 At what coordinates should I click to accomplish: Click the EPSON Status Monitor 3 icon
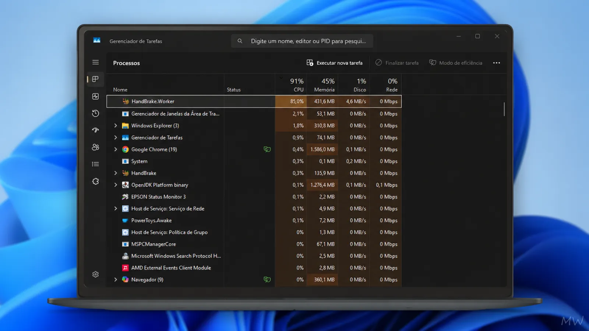pyautogui.click(x=125, y=197)
